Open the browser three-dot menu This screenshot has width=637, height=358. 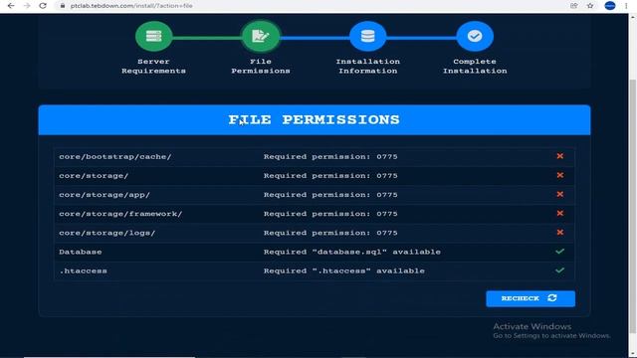pyautogui.click(x=626, y=6)
